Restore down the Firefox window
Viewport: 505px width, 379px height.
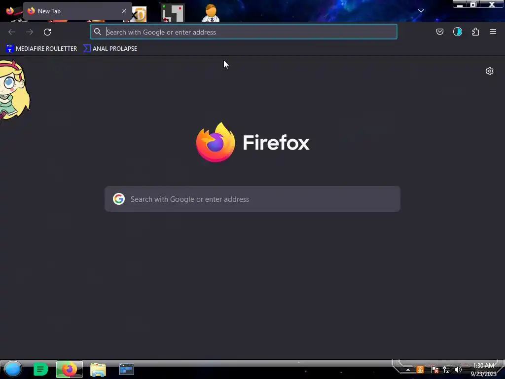click(473, 4)
